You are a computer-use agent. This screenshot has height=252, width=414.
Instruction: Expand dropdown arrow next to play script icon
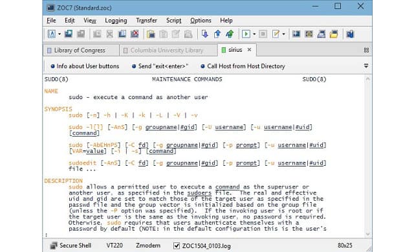coord(254,34)
